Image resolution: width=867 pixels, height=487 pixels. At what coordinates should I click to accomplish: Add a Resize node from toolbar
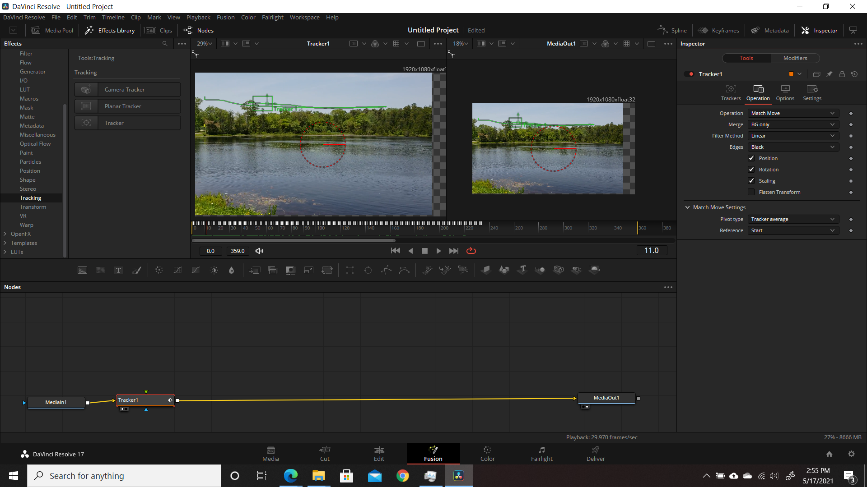coord(309,270)
